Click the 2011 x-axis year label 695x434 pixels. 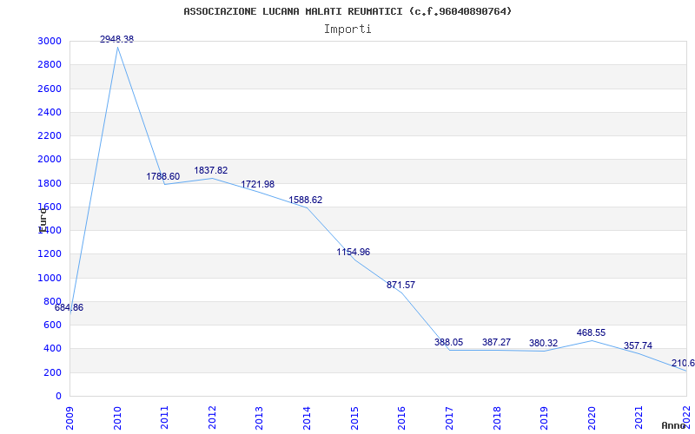pyautogui.click(x=164, y=418)
